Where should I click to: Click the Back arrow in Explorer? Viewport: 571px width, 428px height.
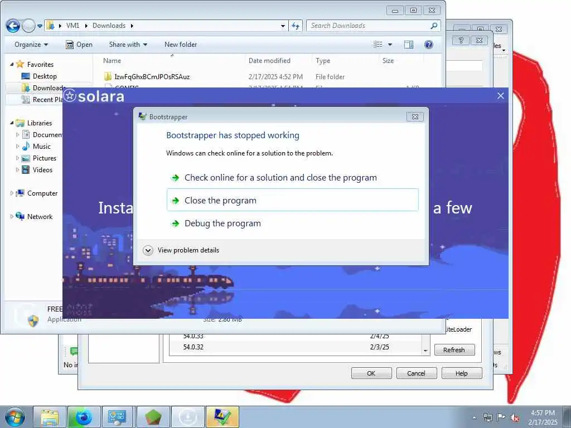click(x=13, y=26)
